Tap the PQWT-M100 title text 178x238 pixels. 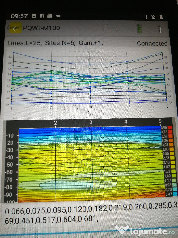(x=41, y=28)
